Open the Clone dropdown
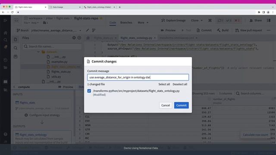 (197, 20)
